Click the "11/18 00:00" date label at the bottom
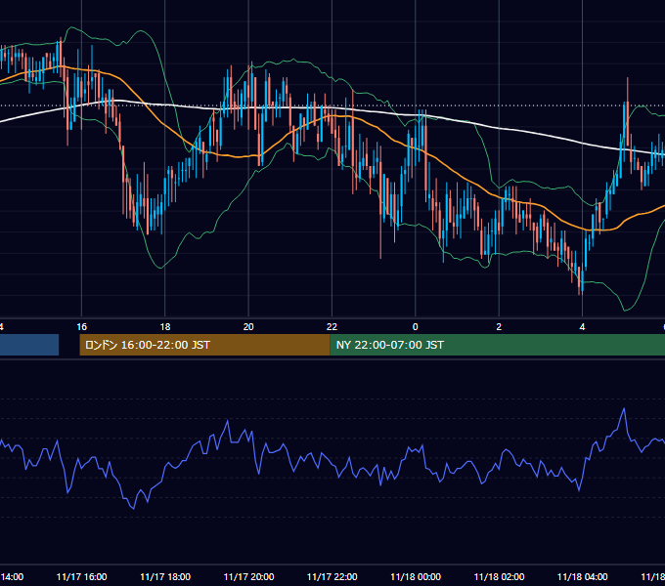The image size is (665, 586). tap(416, 576)
